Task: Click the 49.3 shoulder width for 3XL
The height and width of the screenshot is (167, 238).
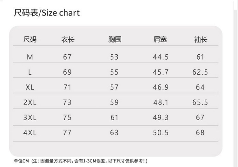Action: [x=161, y=117]
